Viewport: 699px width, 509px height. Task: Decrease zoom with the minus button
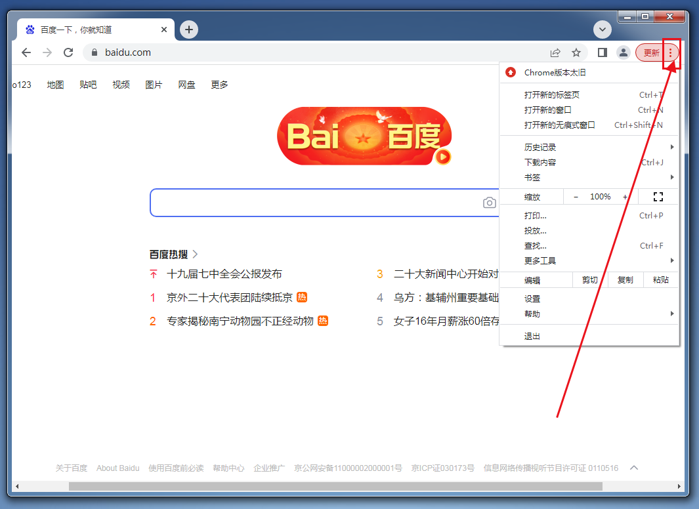click(576, 197)
